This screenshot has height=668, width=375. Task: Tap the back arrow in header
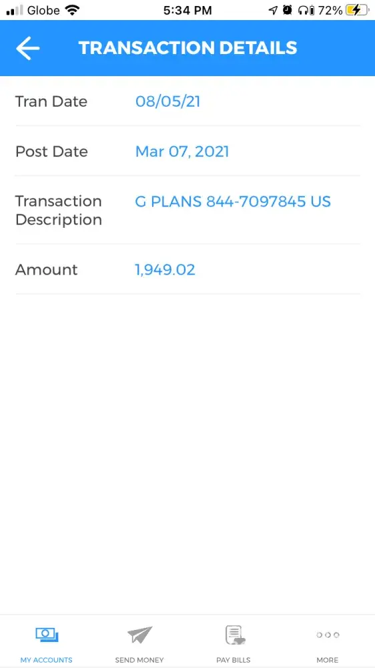pos(27,48)
